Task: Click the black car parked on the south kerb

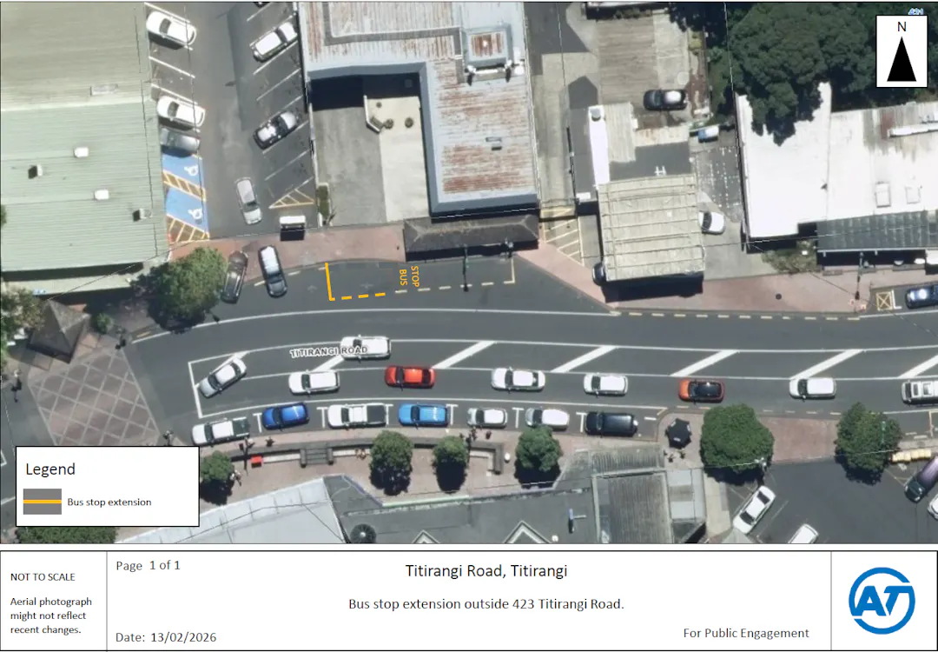Action: coord(611,423)
